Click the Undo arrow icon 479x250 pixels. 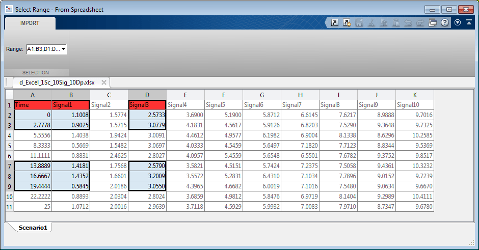tap(408, 22)
